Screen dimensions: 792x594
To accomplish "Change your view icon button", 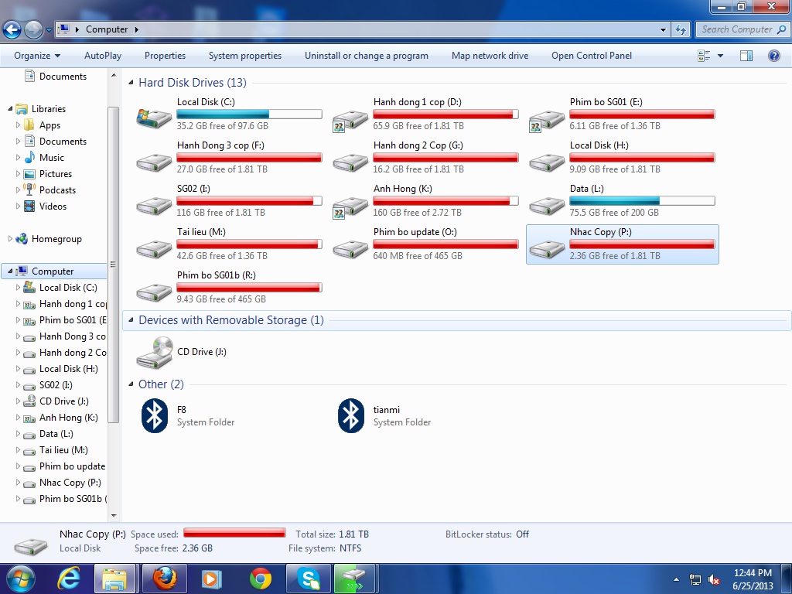I will 704,56.
